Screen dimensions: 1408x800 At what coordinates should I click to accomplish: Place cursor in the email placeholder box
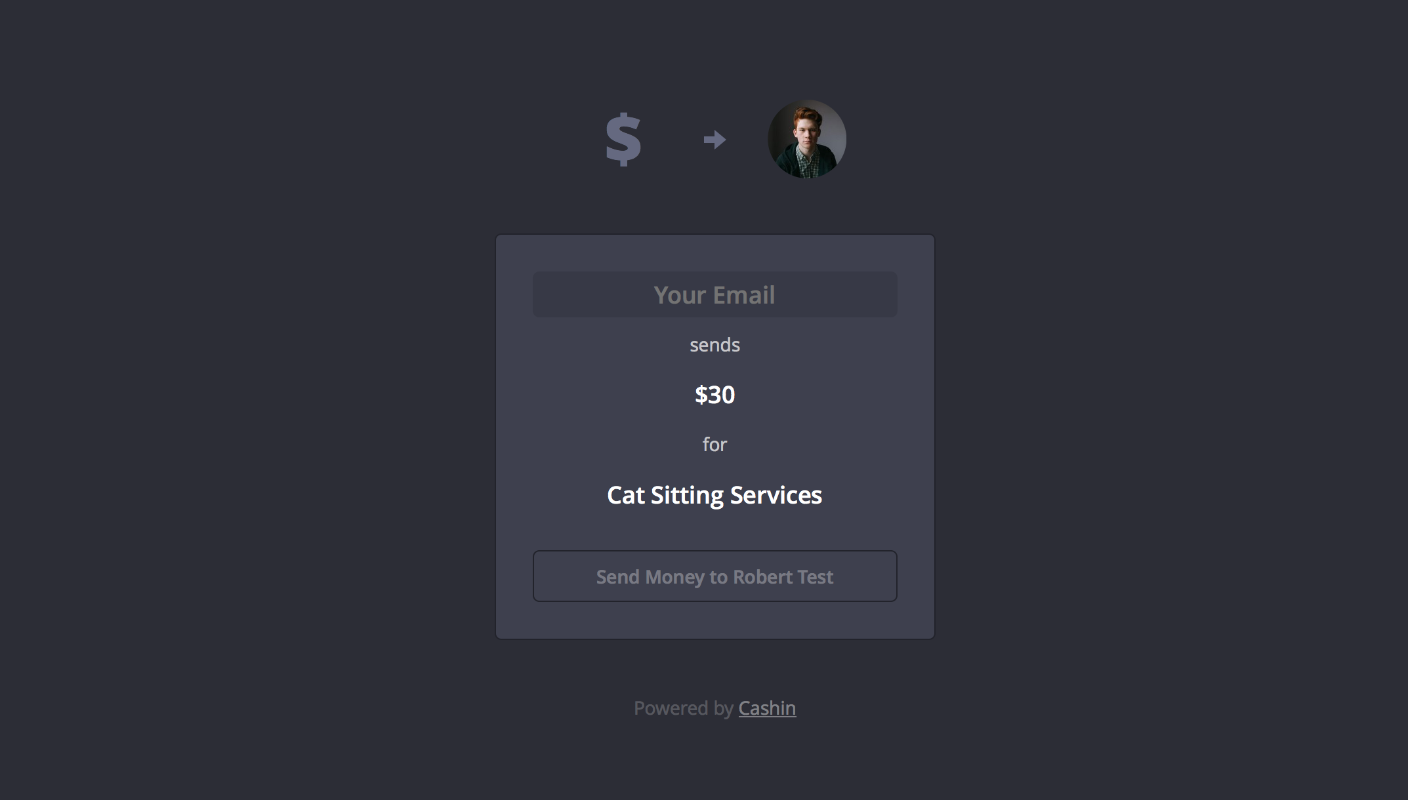[714, 294]
